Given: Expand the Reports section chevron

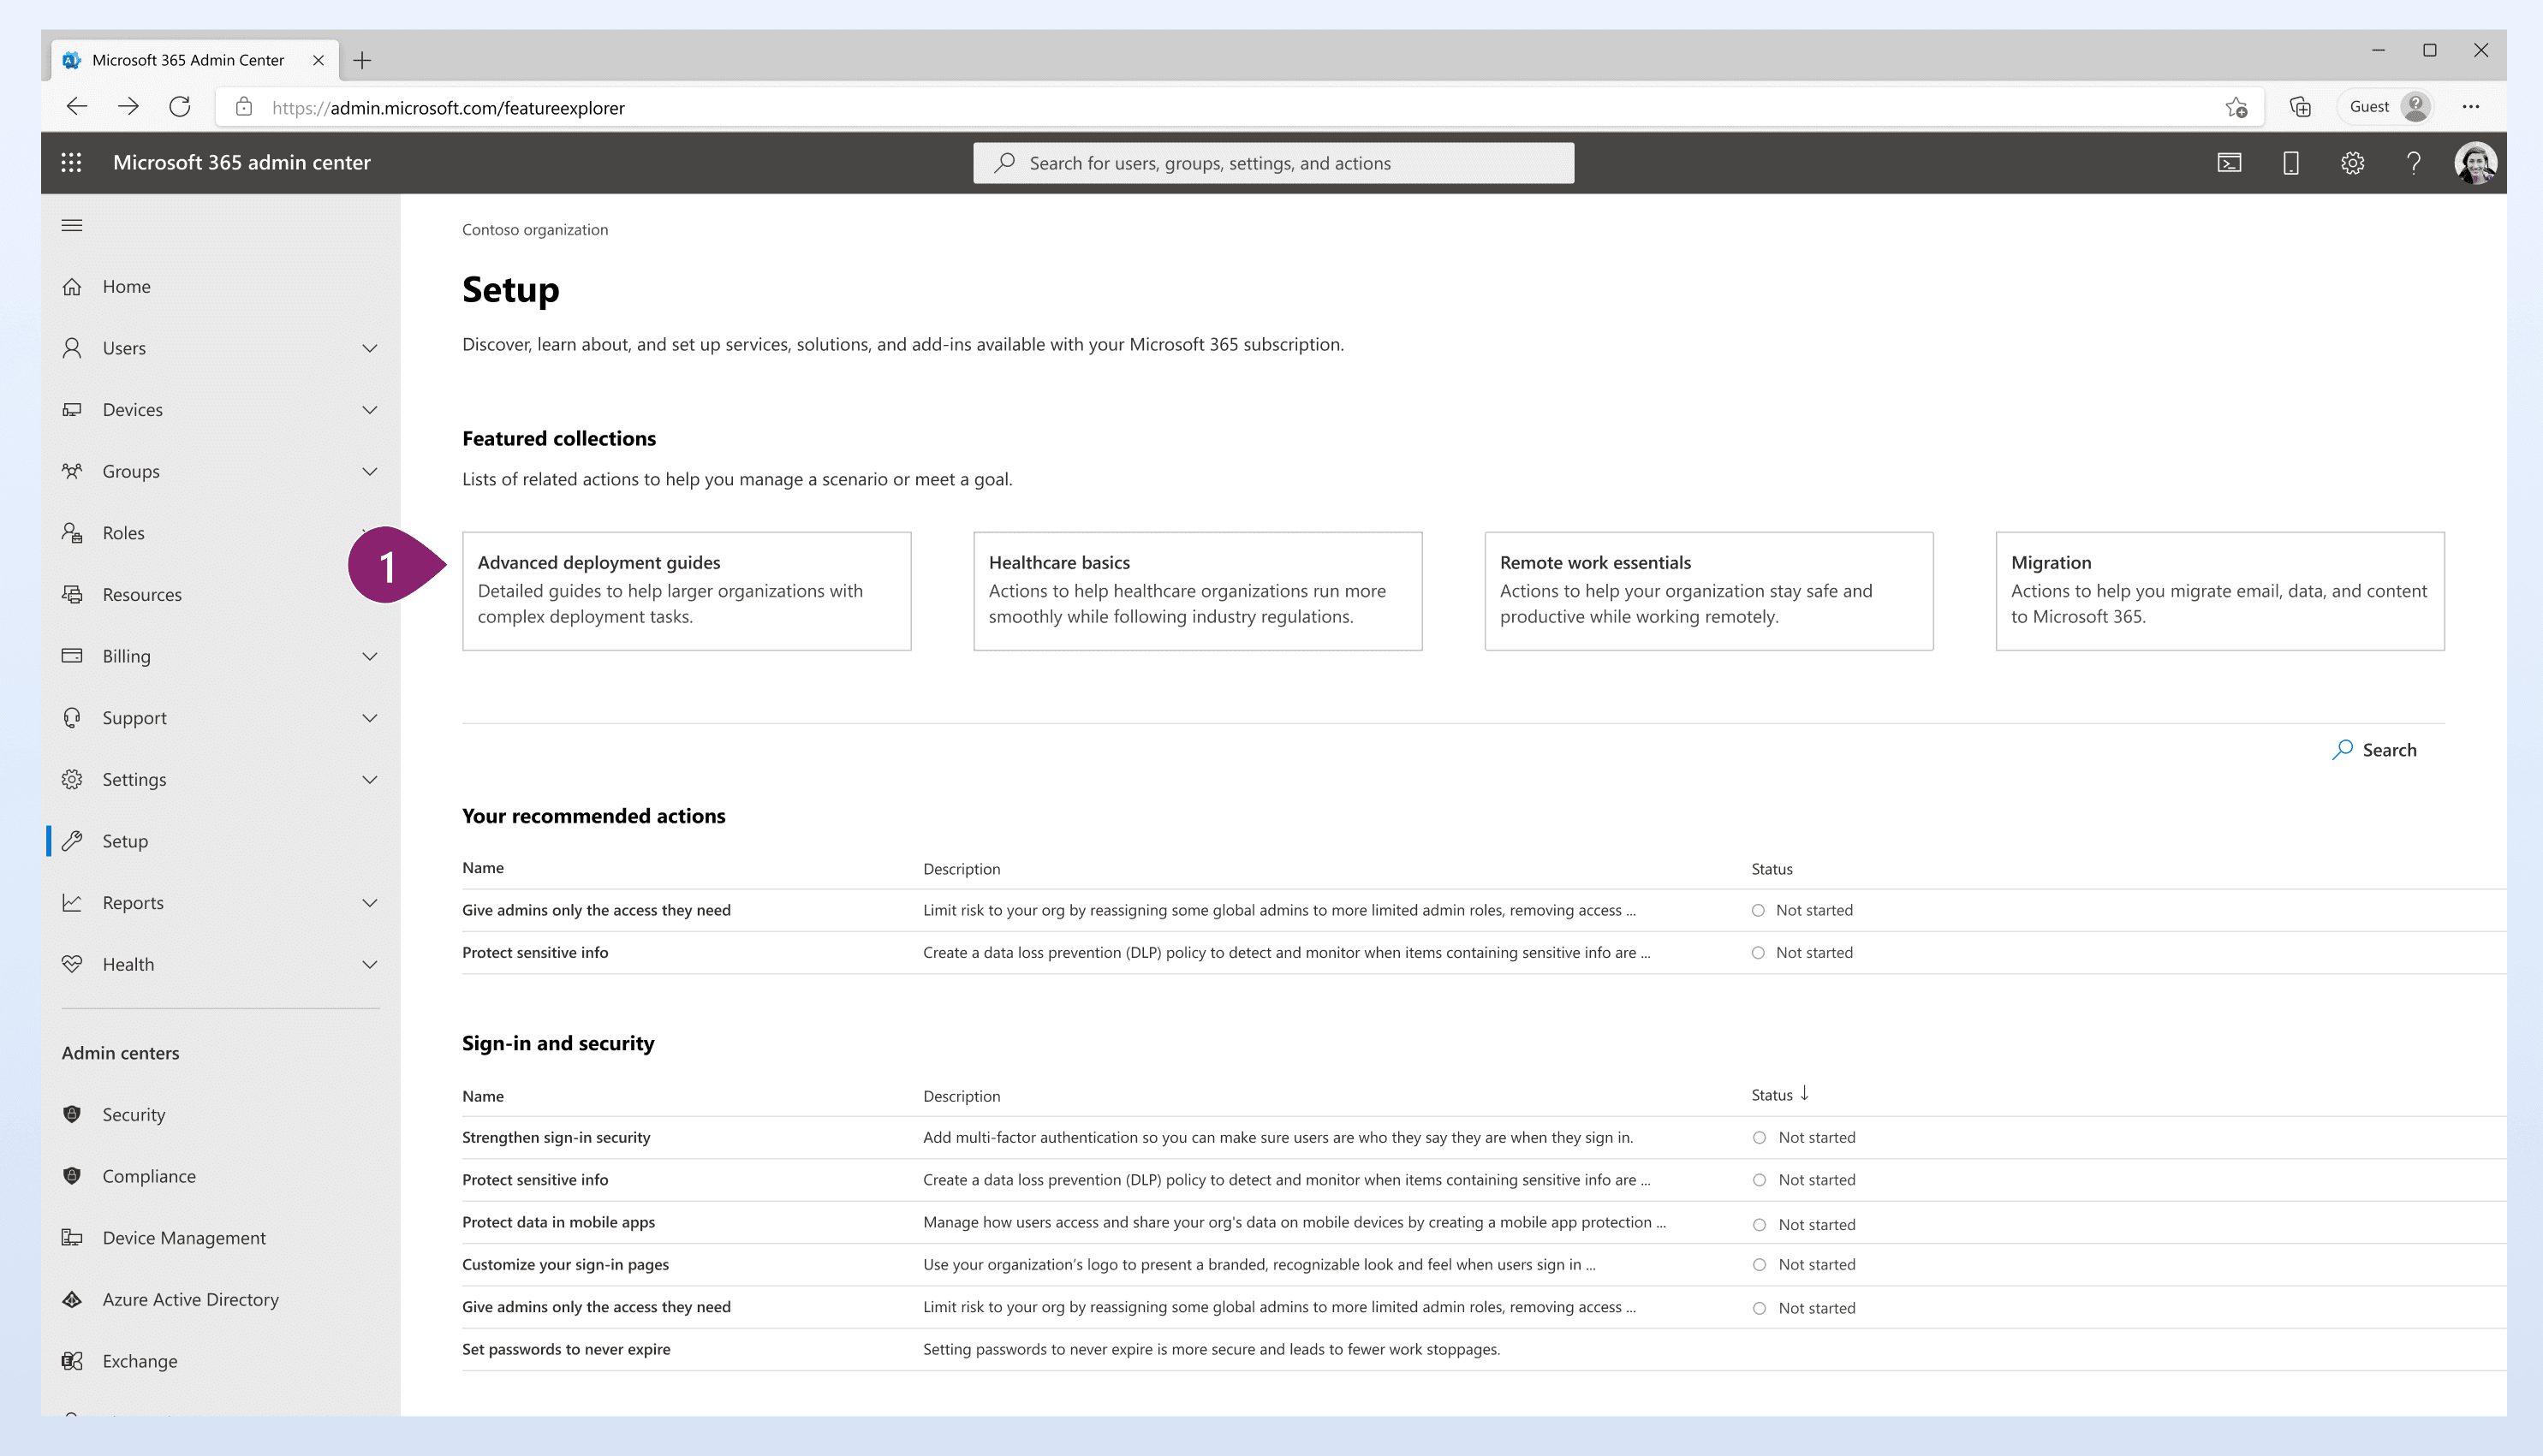Looking at the screenshot, I should [x=369, y=903].
